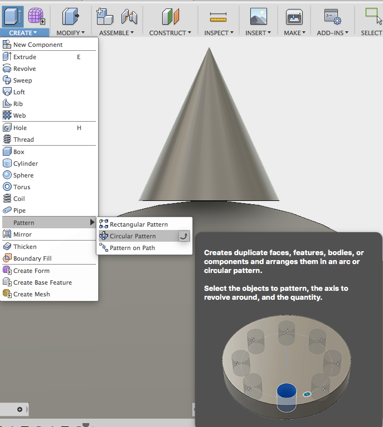
Task: Click the New Component icon in Assemble toolbar
Action: [105, 16]
